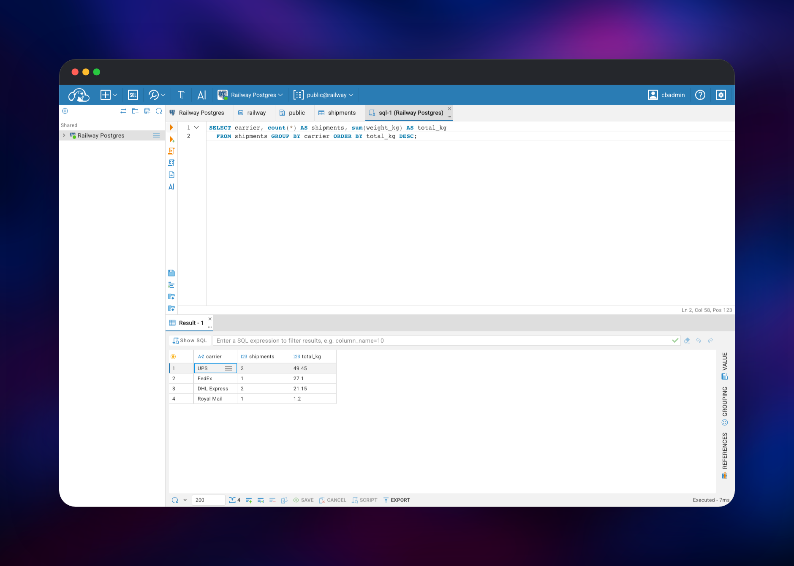This screenshot has width=794, height=566.
Task: Open UPS cell options menu
Action: pos(228,368)
